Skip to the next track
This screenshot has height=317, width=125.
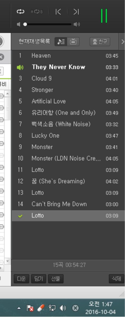tap(76, 12)
